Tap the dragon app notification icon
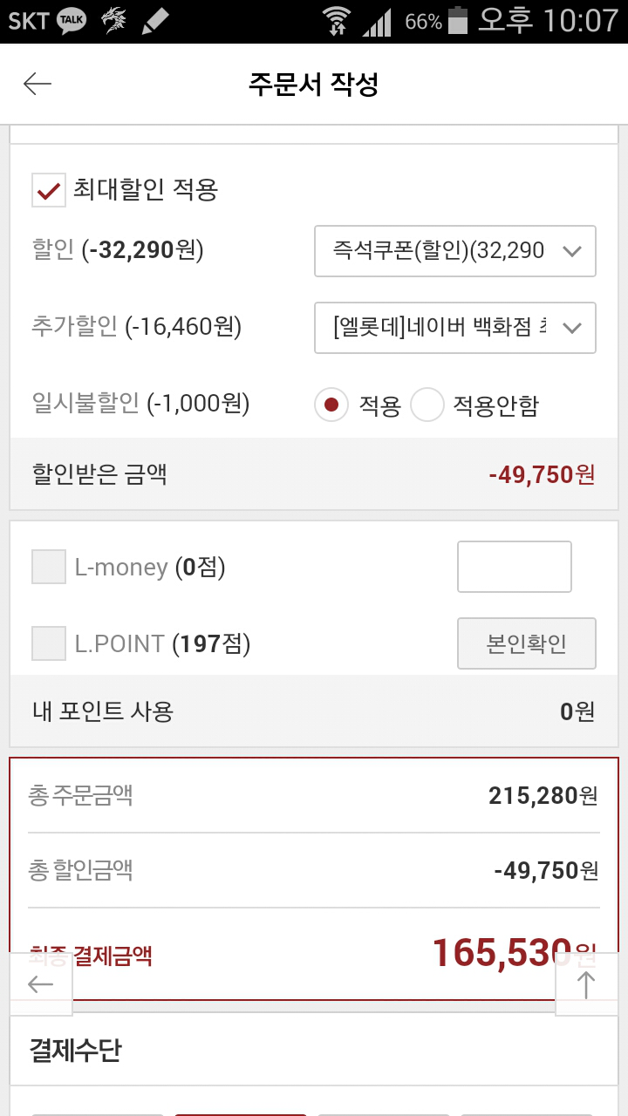Screen dimensions: 628x1116 click(x=113, y=21)
